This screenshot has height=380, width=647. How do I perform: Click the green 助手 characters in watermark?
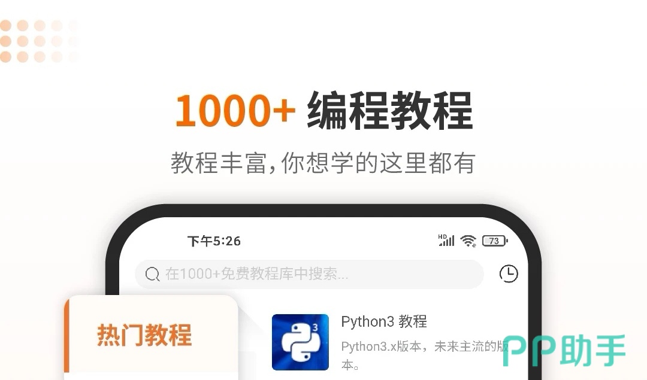click(x=593, y=351)
